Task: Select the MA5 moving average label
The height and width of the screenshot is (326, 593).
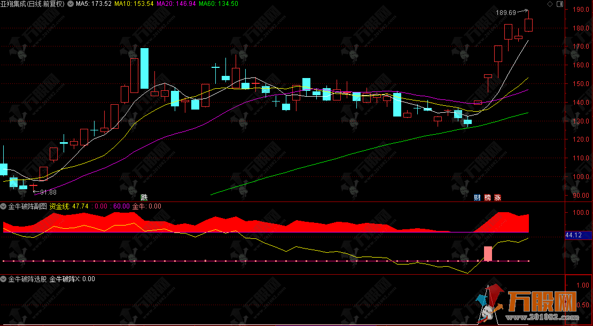Action: click(x=93, y=4)
